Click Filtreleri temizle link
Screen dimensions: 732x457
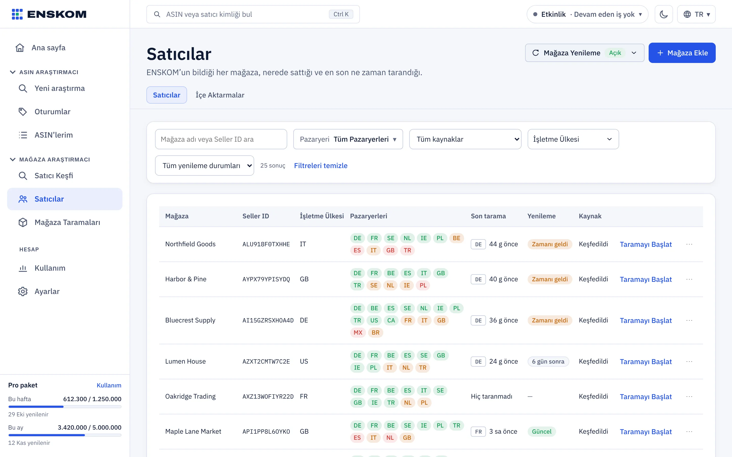pyautogui.click(x=321, y=166)
